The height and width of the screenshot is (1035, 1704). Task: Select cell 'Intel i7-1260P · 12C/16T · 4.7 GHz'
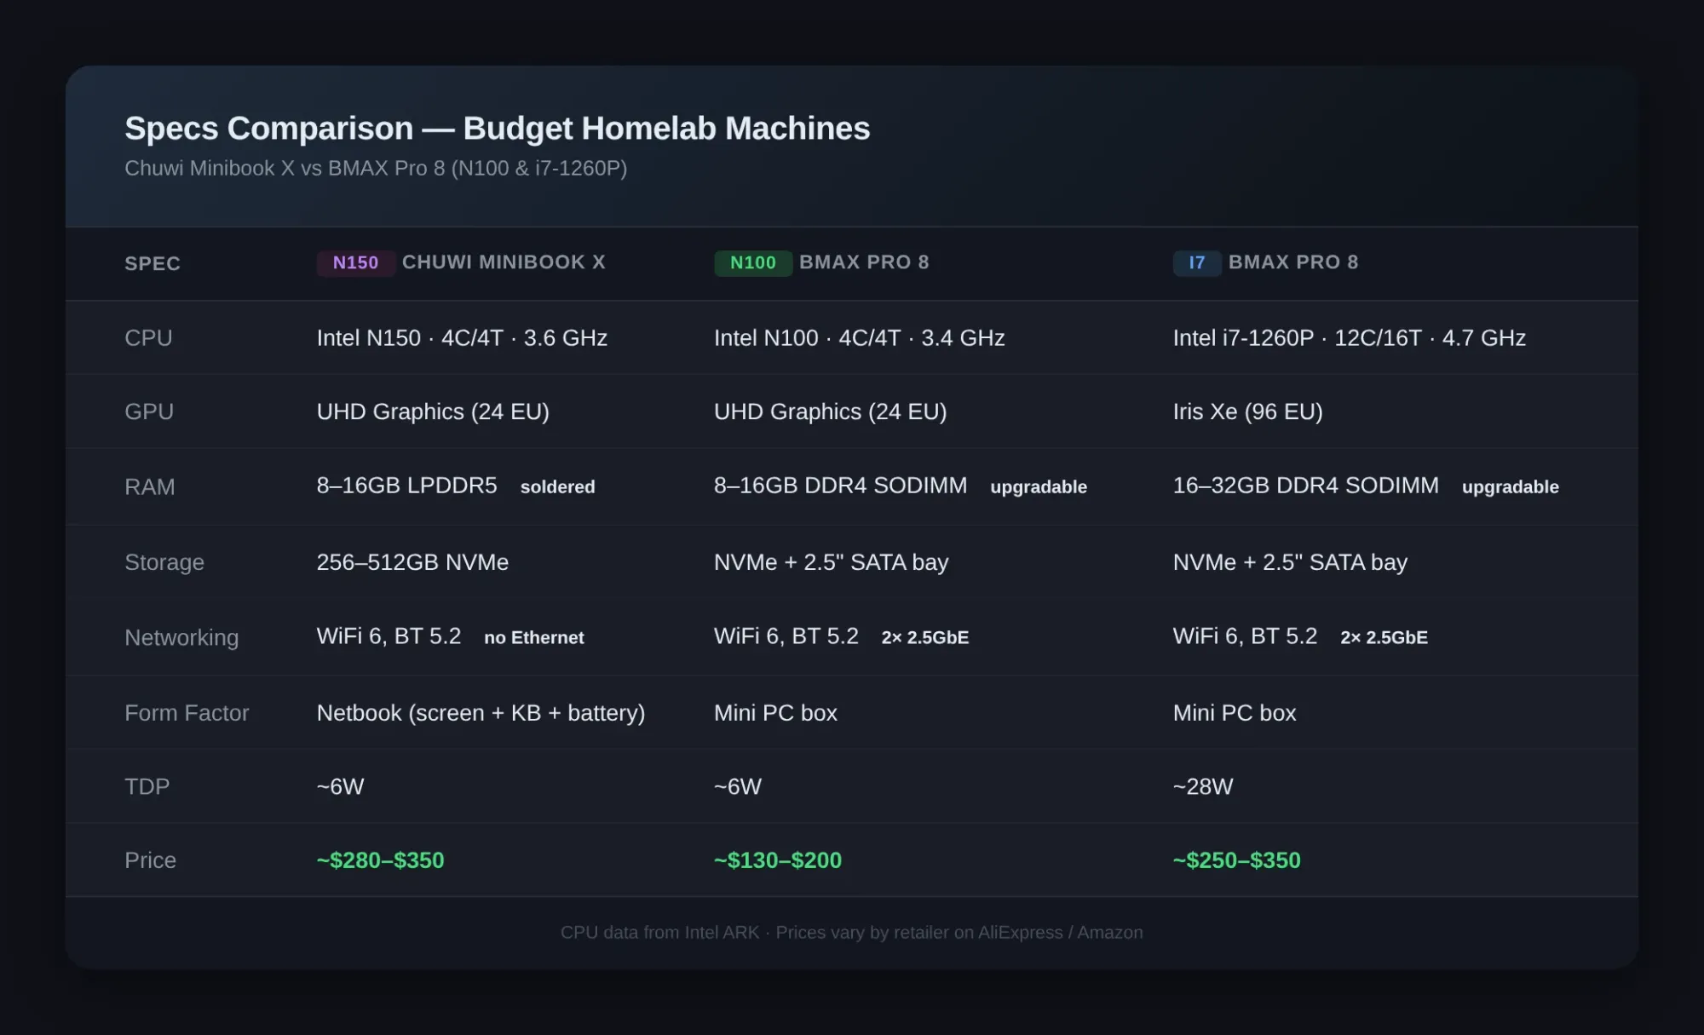click(x=1350, y=338)
